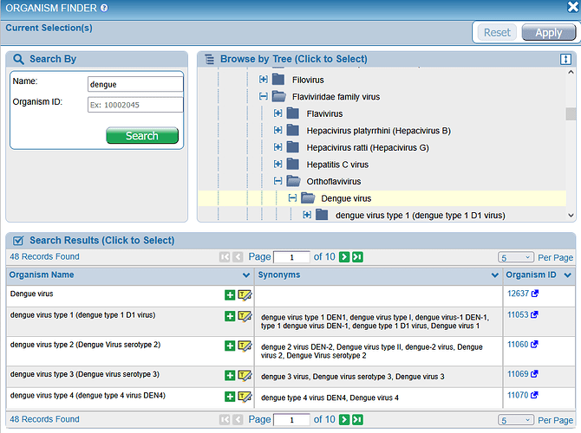The image size is (581, 433).
Task: Click the green plus icon for Dengue virus
Action: coord(230,295)
